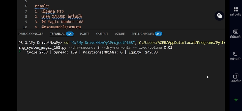Switch to the Debug Console tab

click(31, 34)
